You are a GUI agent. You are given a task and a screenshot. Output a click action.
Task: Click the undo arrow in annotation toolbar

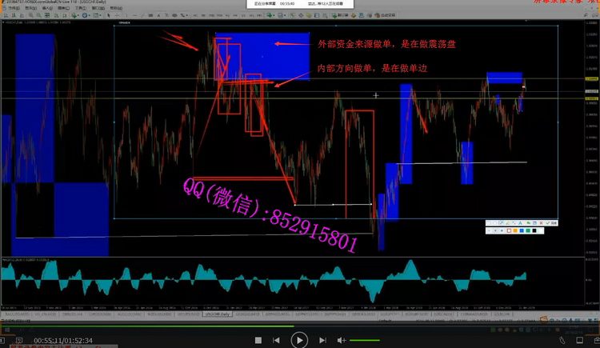pos(529,223)
